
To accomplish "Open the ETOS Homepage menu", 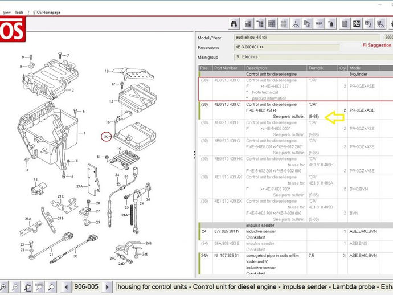I will (47, 13).
